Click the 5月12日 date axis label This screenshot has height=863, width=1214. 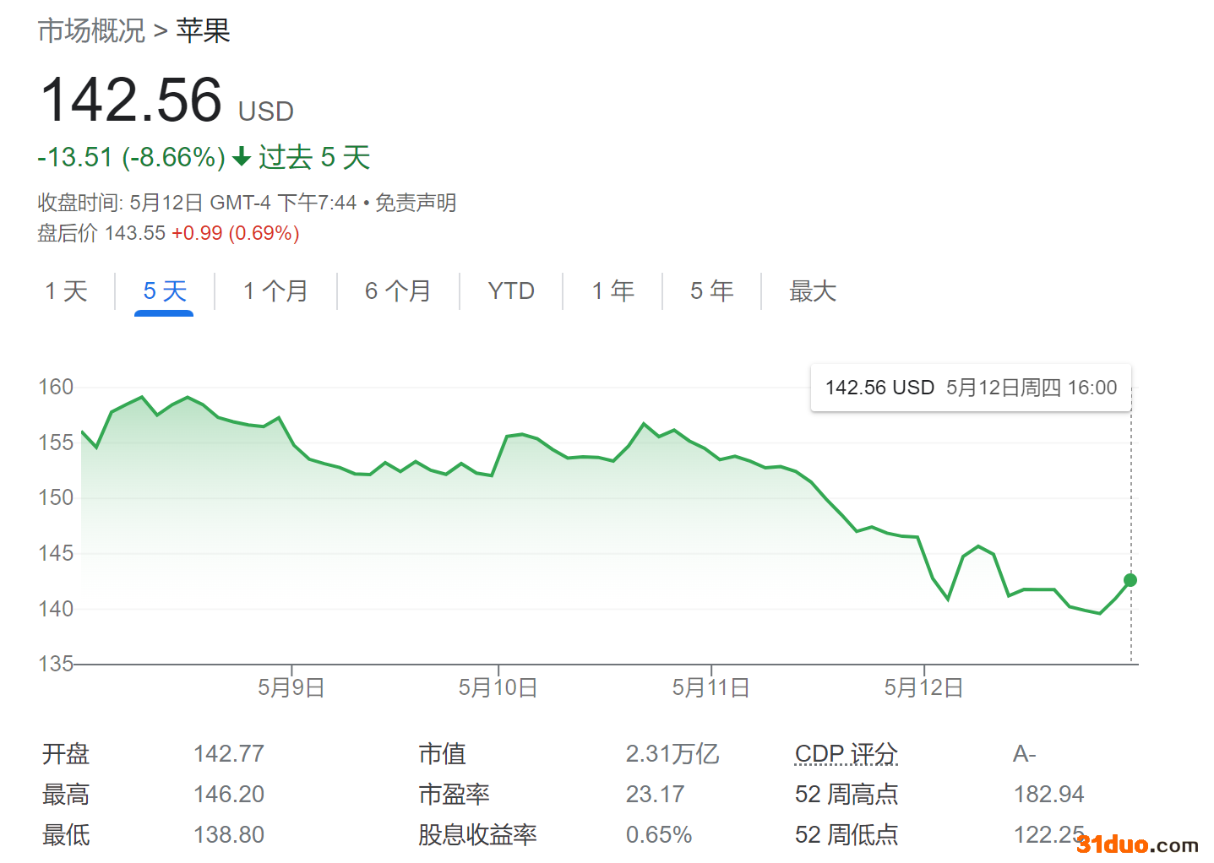(924, 687)
